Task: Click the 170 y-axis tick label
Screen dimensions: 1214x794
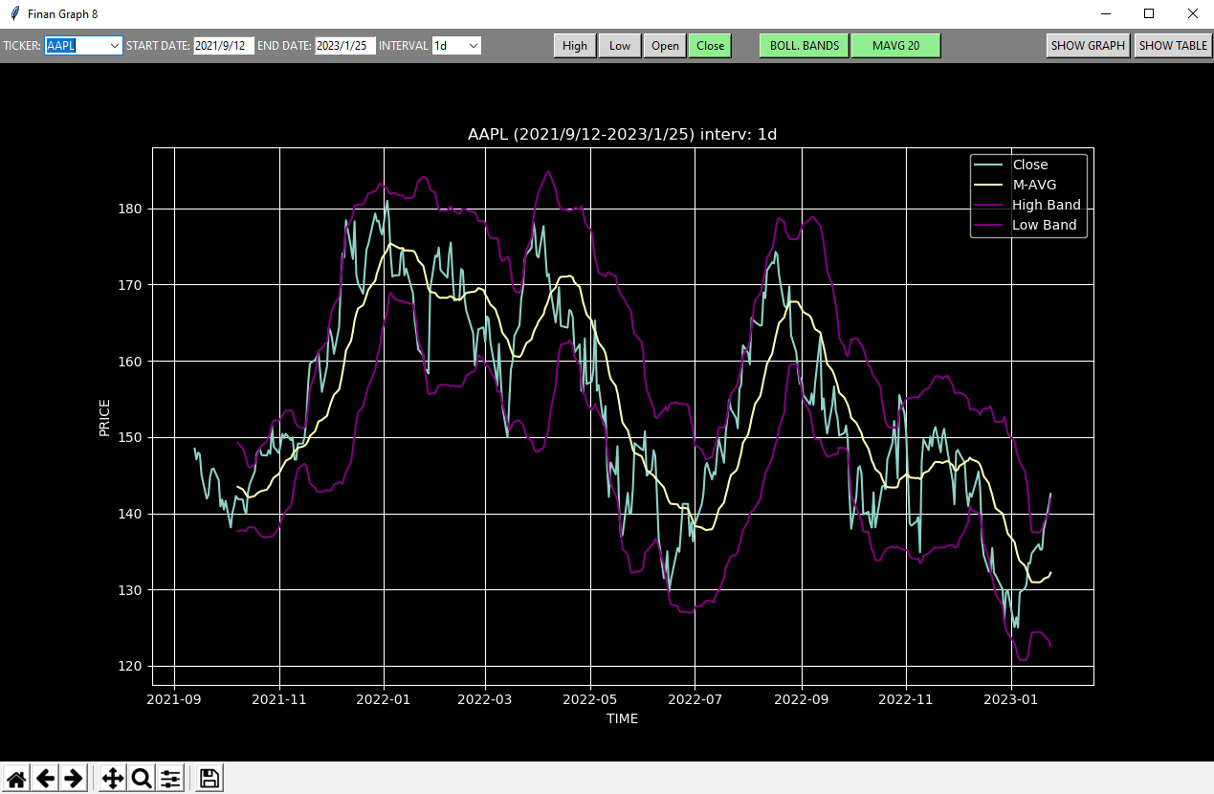Action: [x=132, y=285]
